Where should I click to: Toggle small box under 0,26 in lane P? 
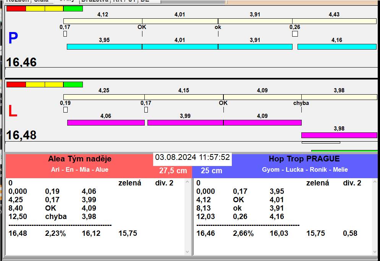(295, 34)
